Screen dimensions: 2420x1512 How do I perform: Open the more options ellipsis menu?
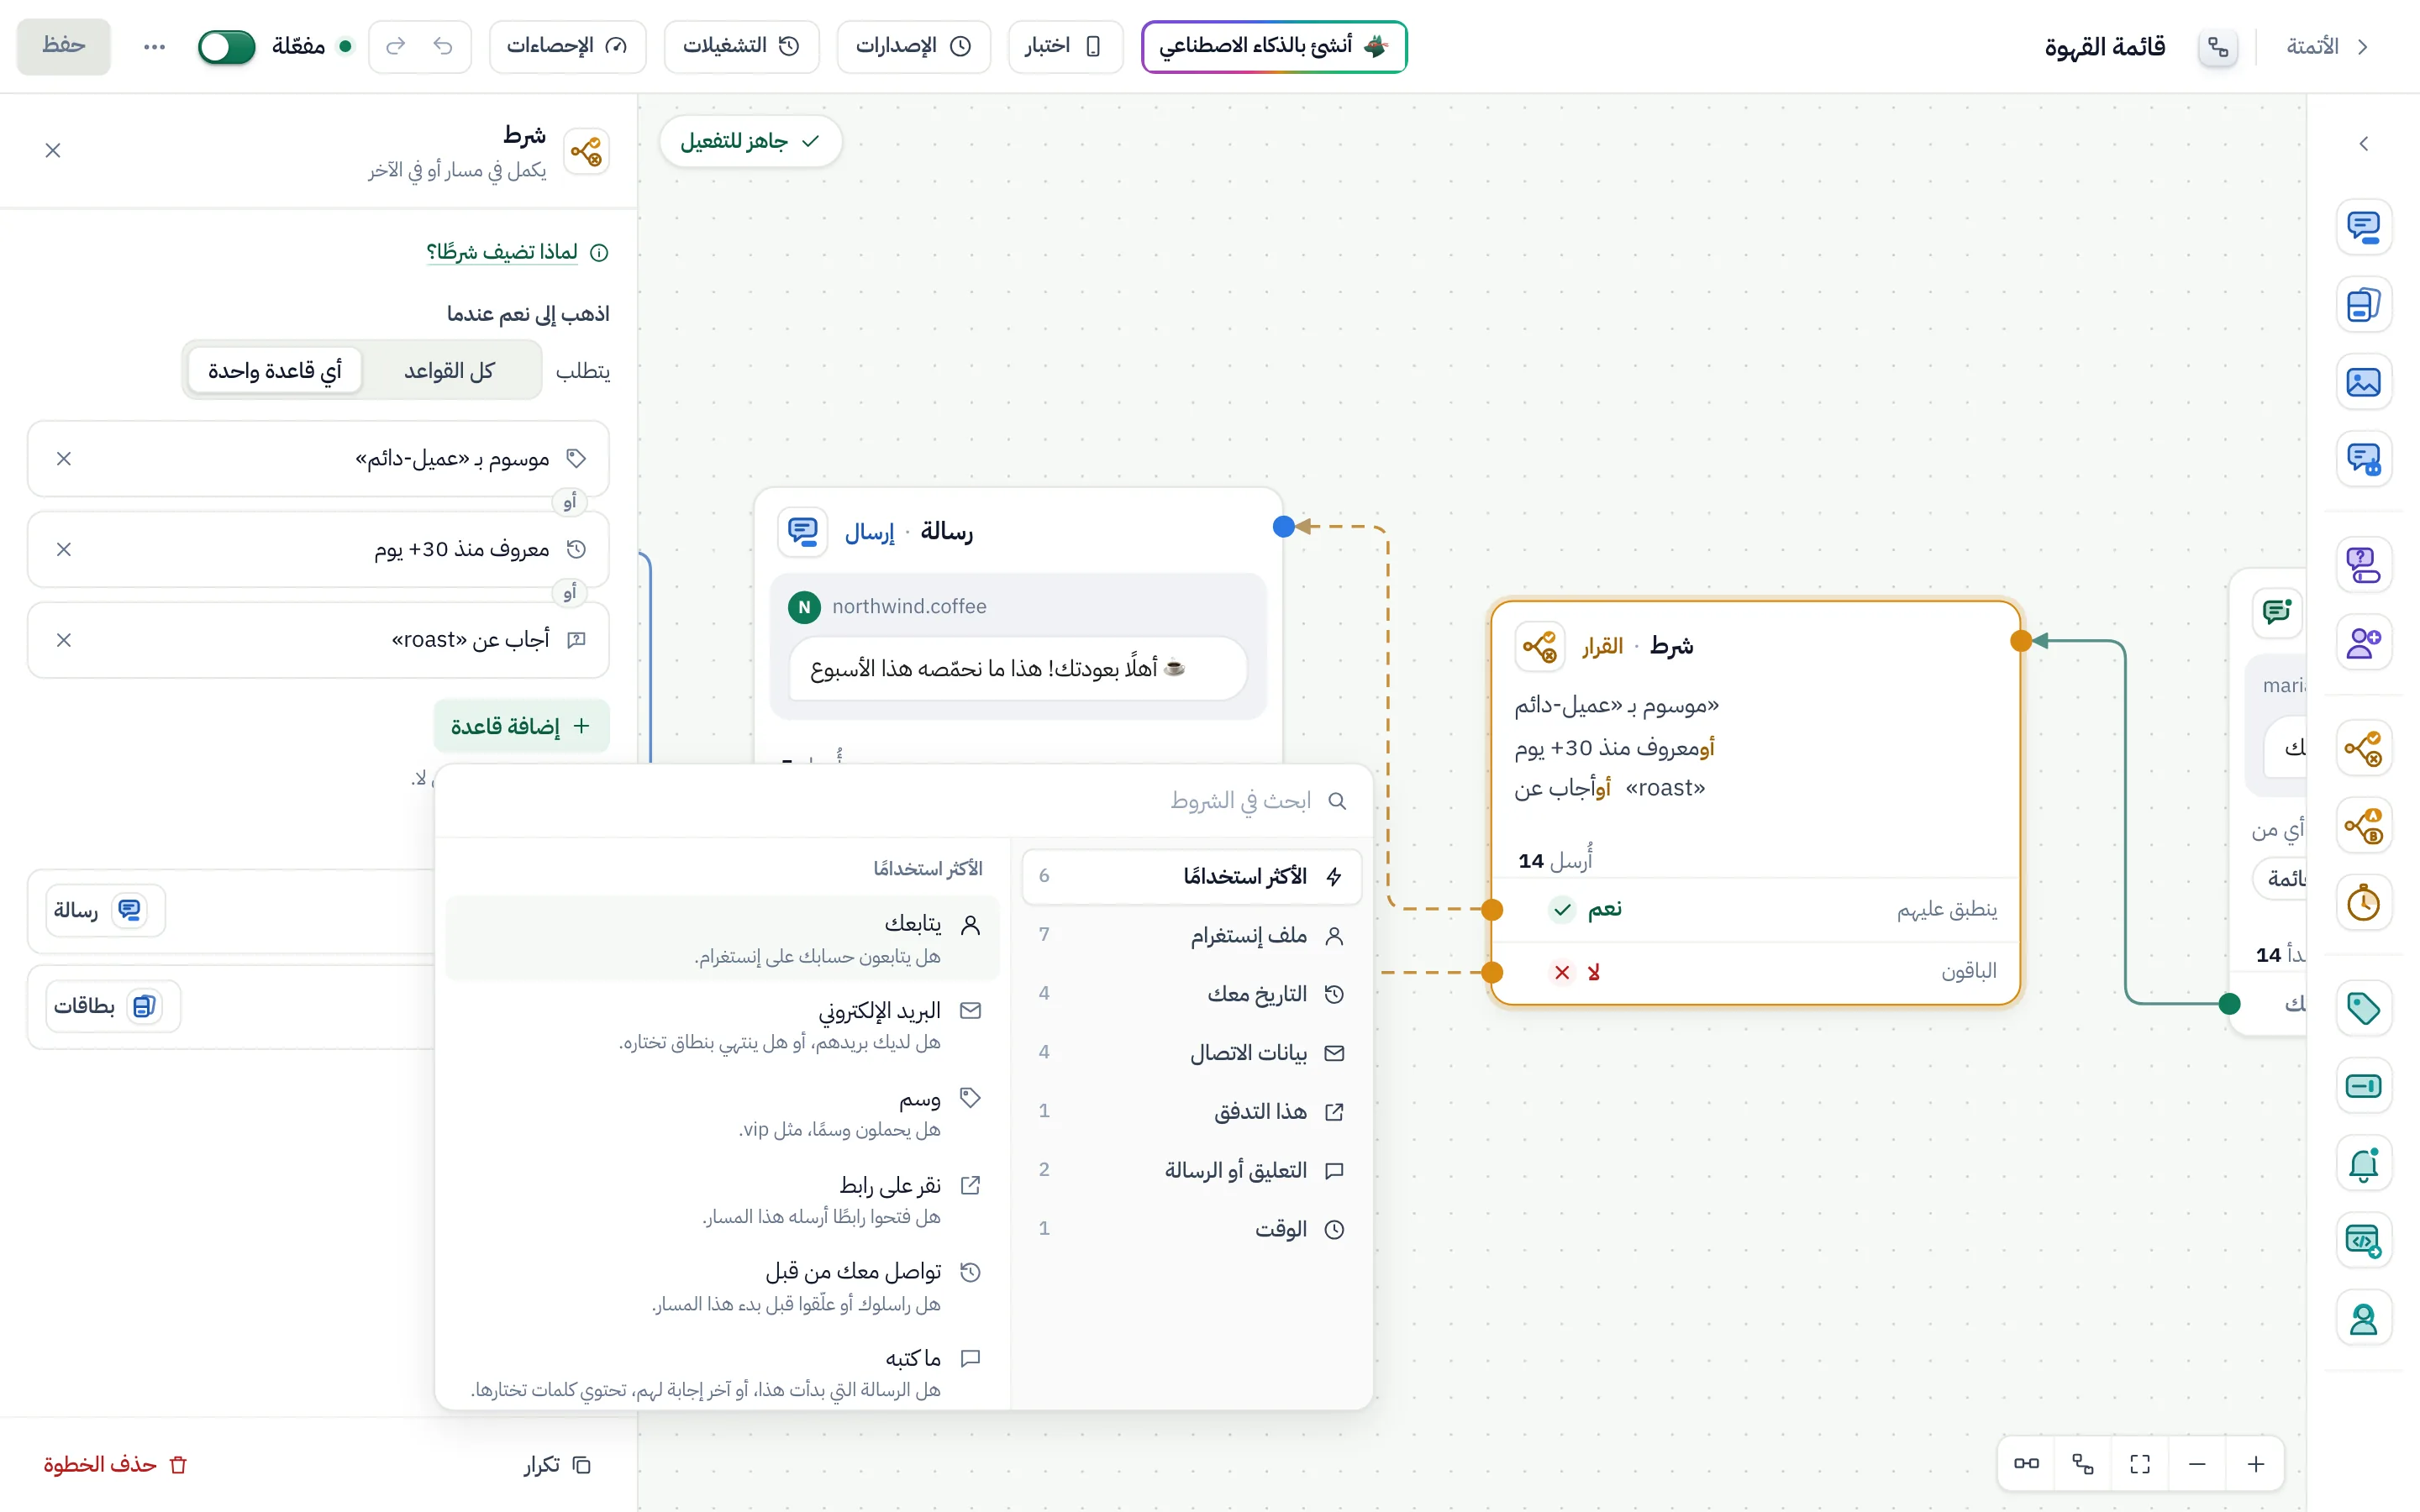tap(154, 46)
